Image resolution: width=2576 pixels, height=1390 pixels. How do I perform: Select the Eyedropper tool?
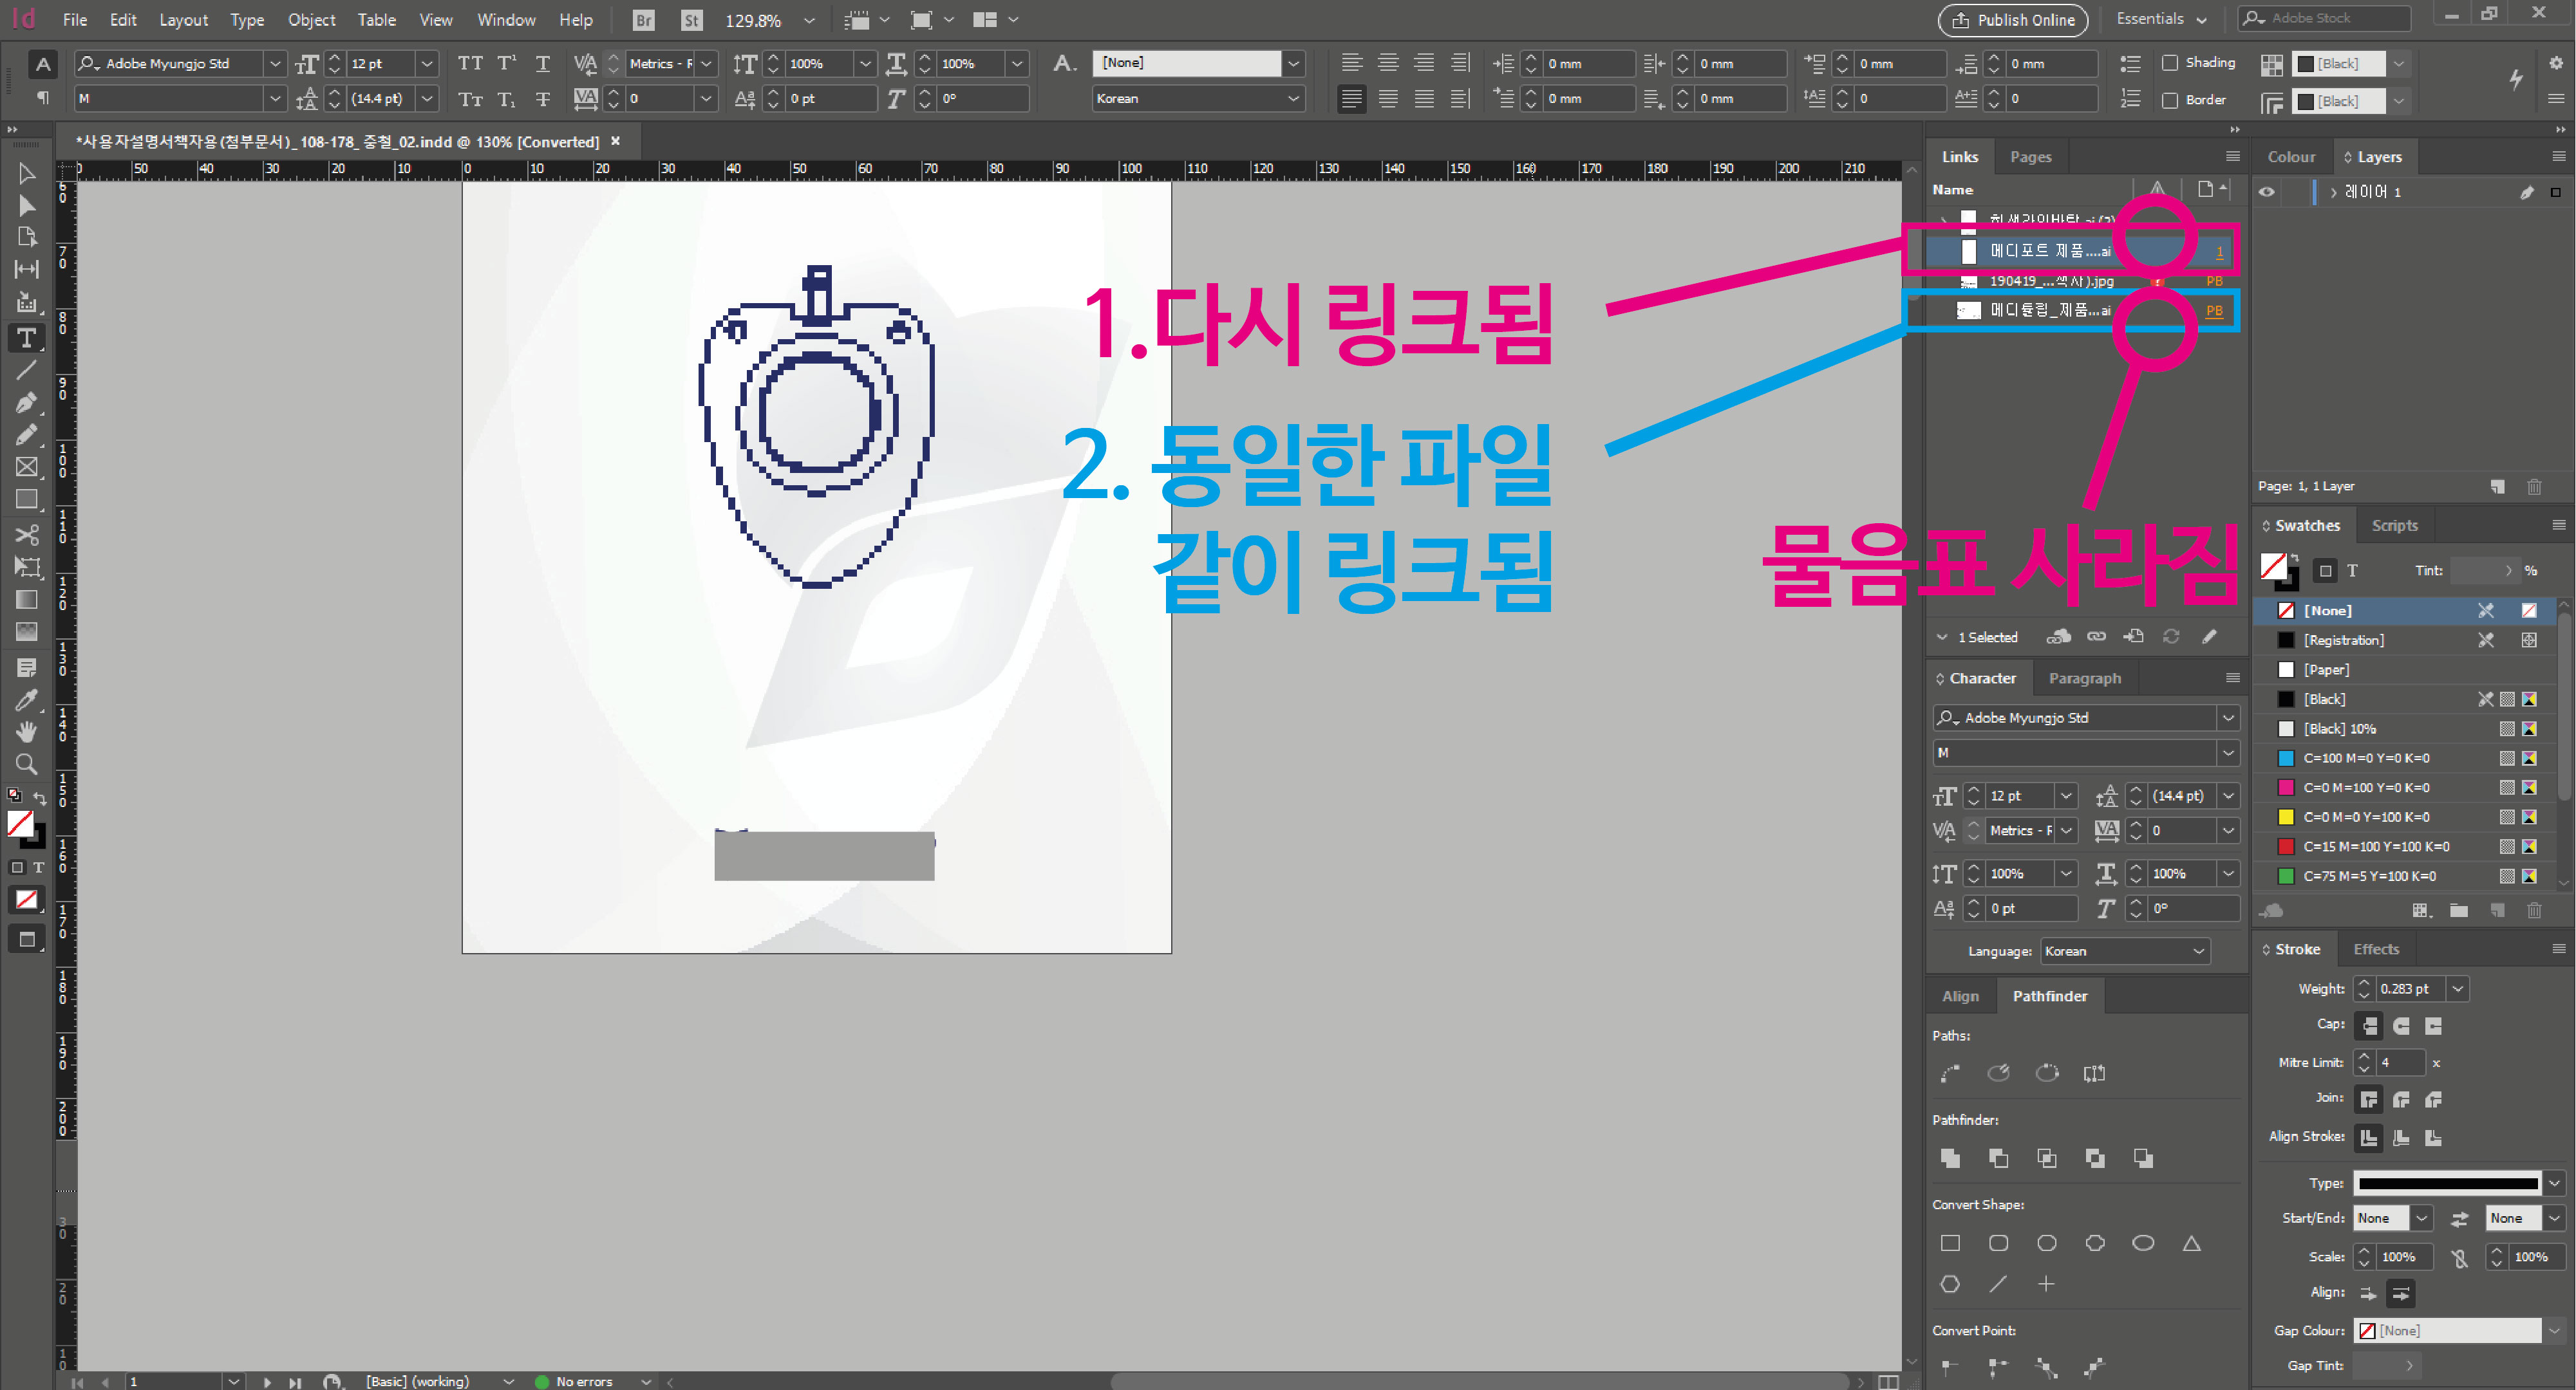[26, 700]
